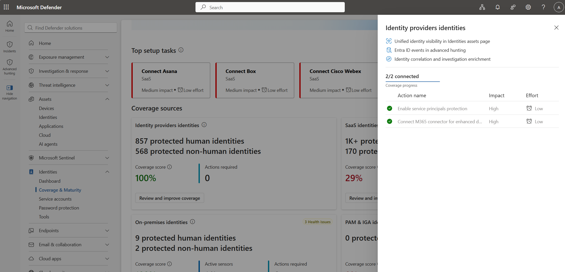Screen dimensions: 565x272
Task: Click the Assets cube icon
Action: (31, 99)
